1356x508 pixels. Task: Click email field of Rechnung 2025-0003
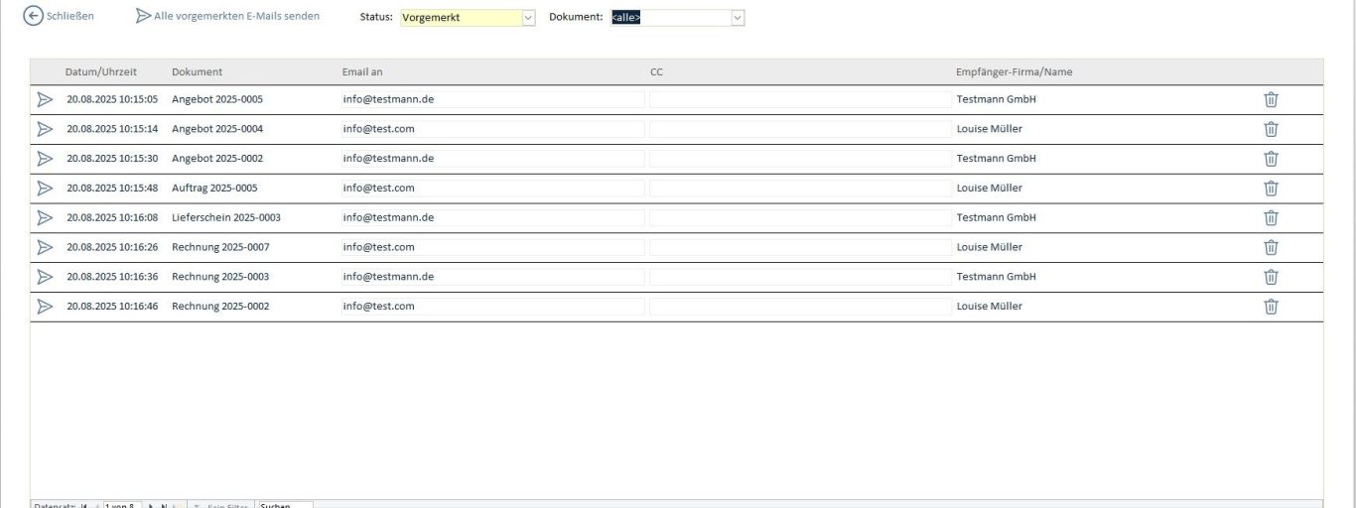pos(492,277)
